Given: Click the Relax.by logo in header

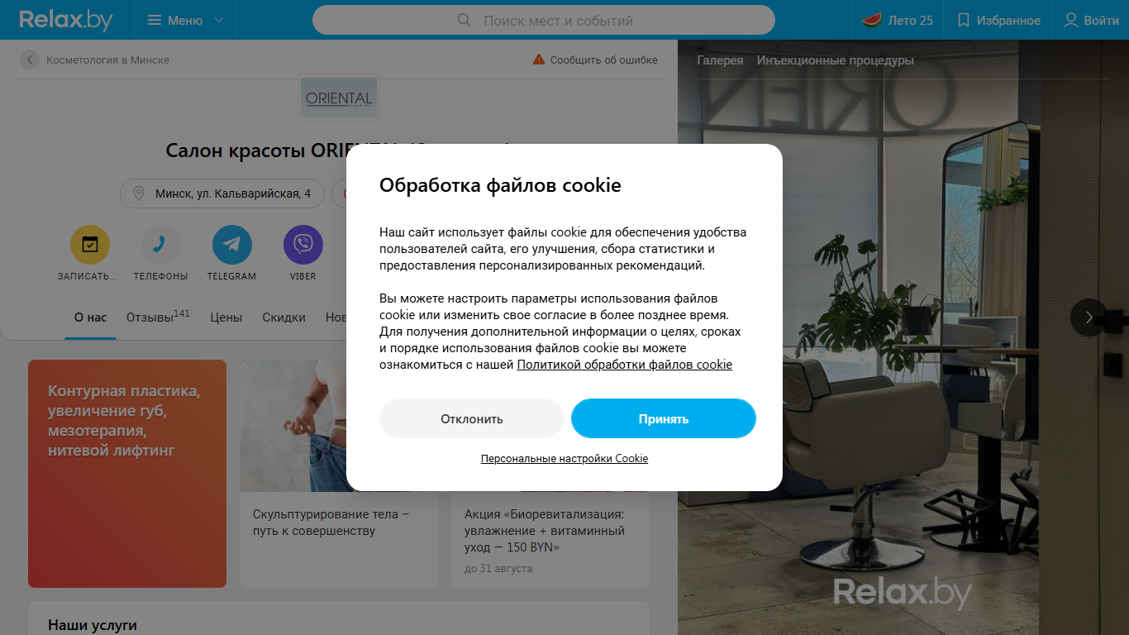Looking at the screenshot, I should (66, 20).
